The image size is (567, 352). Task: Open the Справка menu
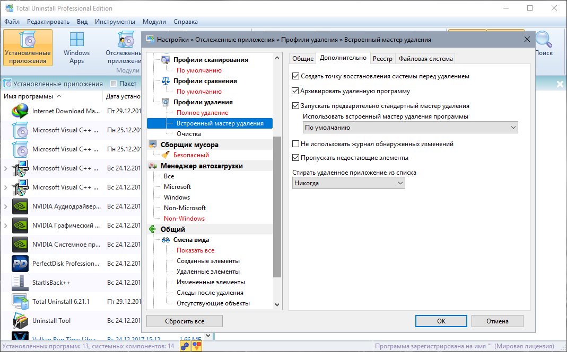(x=186, y=22)
